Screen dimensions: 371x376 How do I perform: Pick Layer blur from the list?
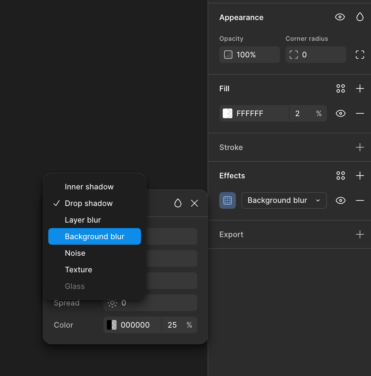83,220
